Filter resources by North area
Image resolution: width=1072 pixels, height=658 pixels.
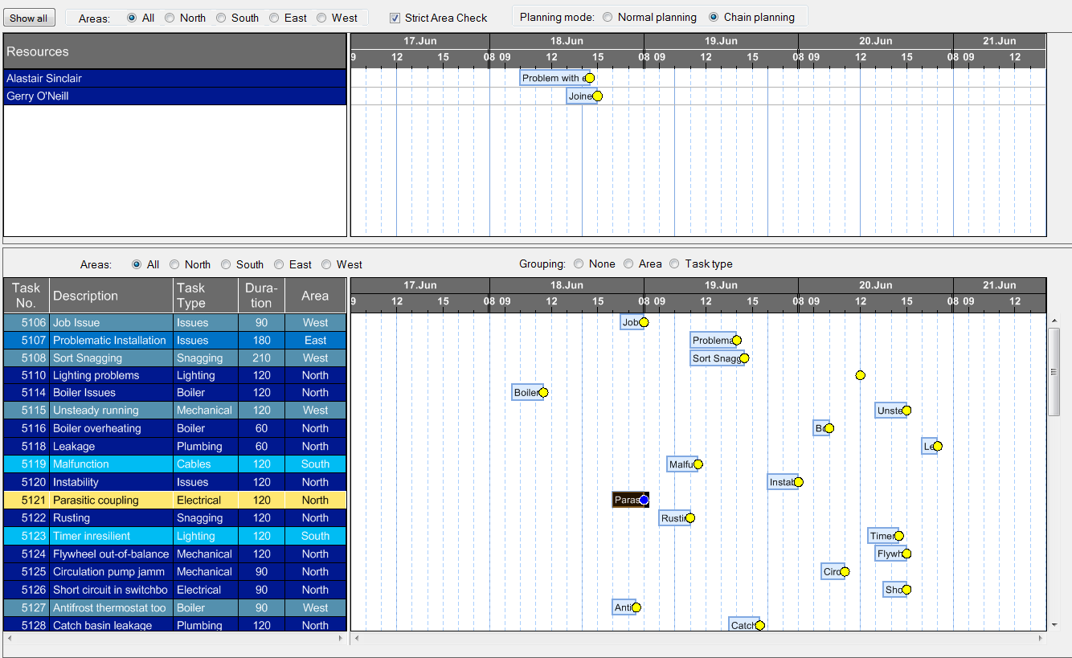(170, 18)
